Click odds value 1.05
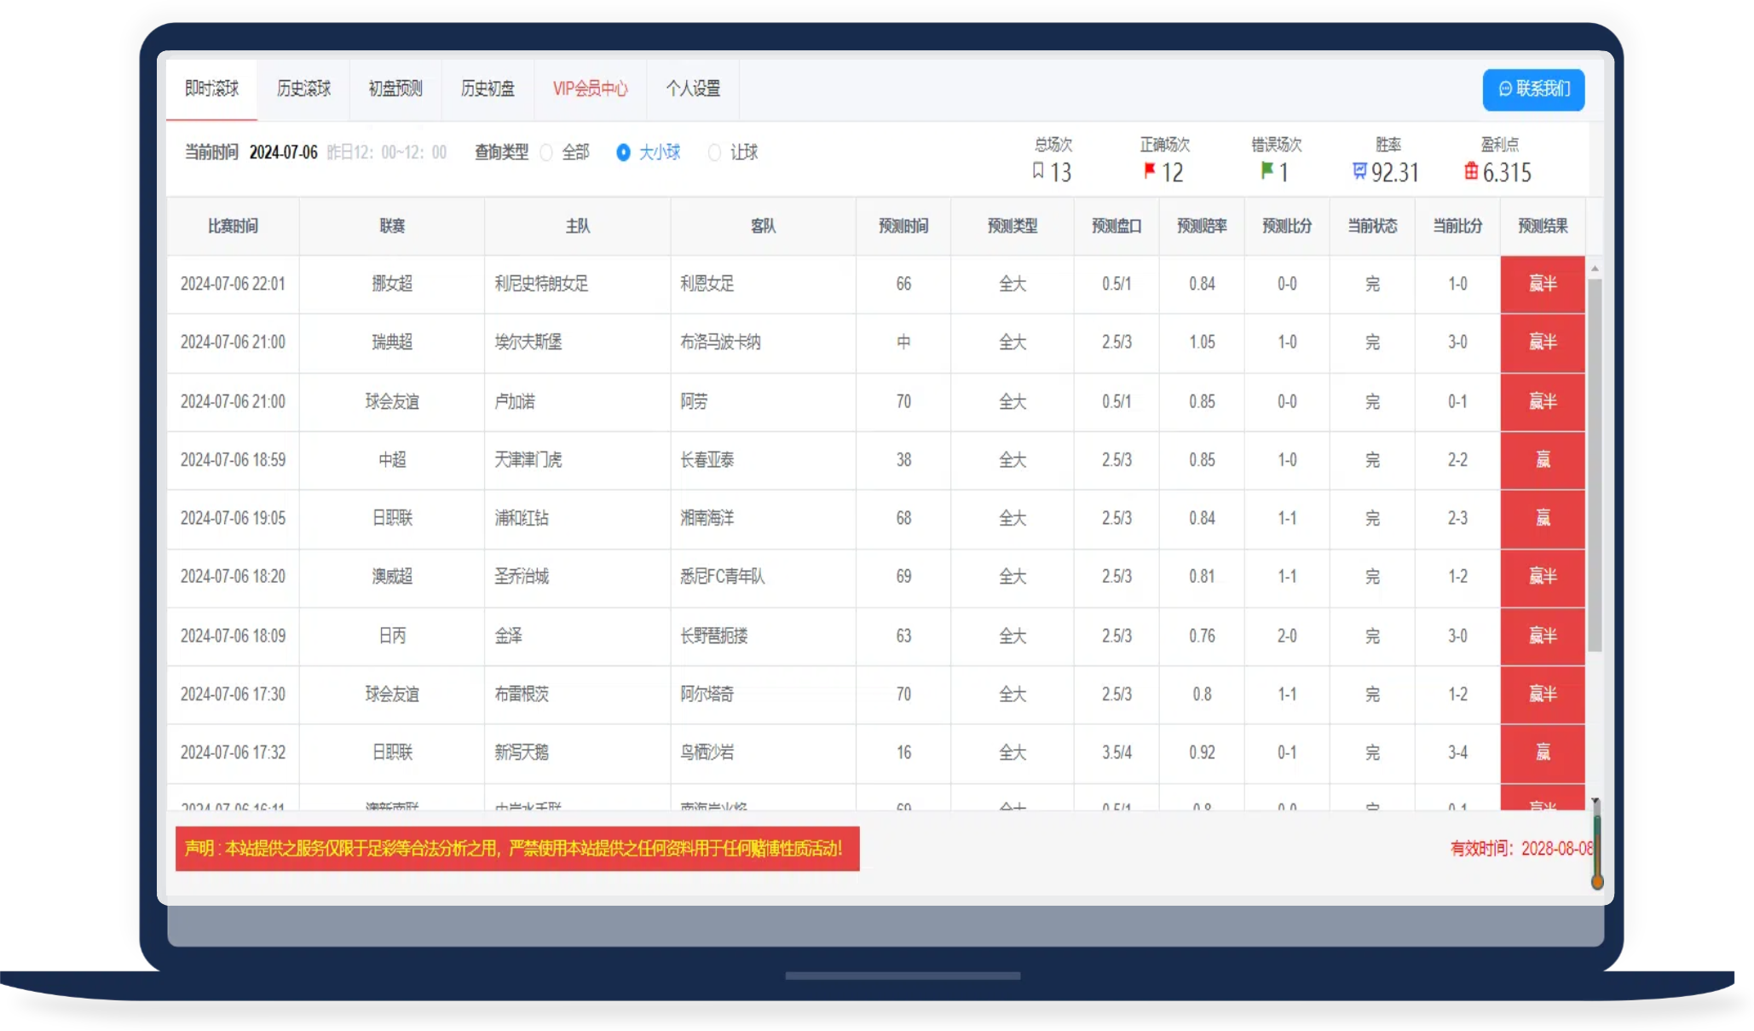 point(1202,343)
